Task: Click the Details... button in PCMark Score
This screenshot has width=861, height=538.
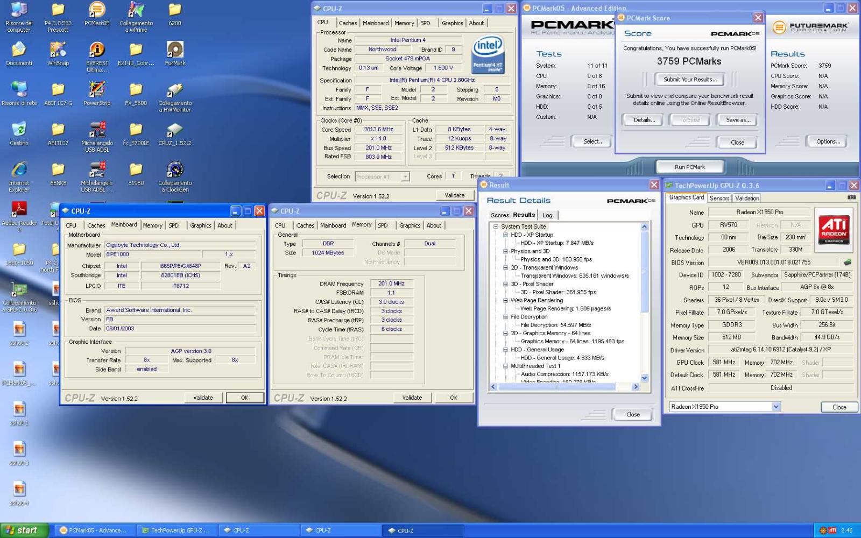Action: click(x=644, y=120)
